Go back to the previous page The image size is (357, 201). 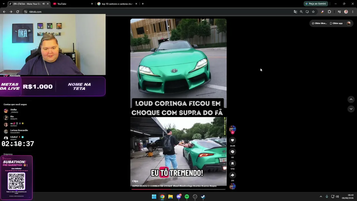pos(4,12)
